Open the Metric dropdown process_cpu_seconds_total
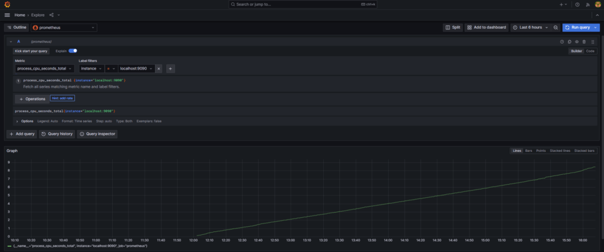Screen dimensions: 604x252 coord(44,68)
